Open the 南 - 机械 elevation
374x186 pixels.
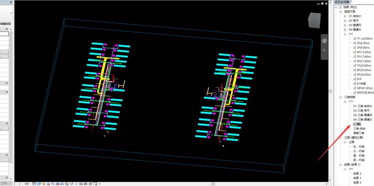(359, 156)
